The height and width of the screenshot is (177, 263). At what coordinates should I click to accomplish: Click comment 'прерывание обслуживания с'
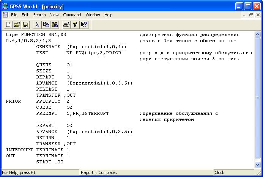coord(180,113)
